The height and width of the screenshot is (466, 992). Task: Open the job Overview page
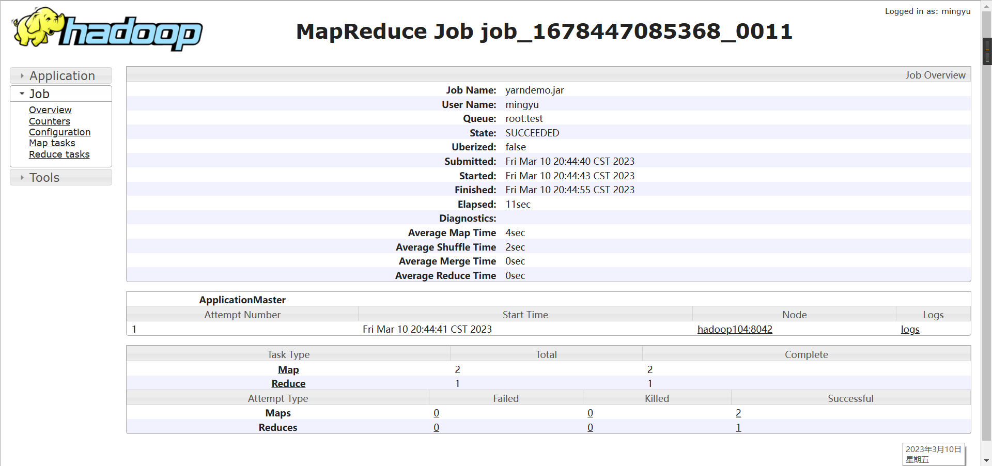click(x=50, y=110)
